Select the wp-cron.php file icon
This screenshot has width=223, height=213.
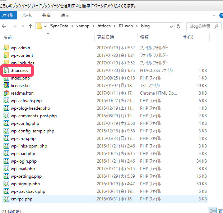point(6,139)
